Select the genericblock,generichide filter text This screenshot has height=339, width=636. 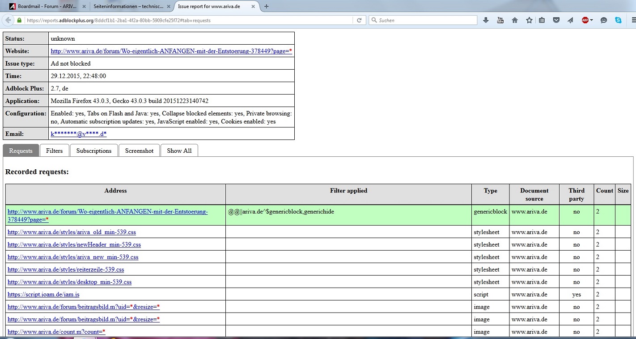tap(281, 212)
